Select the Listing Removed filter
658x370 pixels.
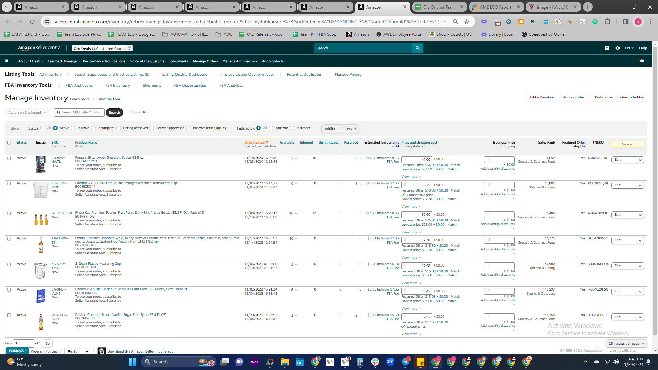pyautogui.click(x=119, y=128)
